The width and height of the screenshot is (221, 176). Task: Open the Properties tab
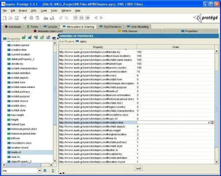coord(190,31)
